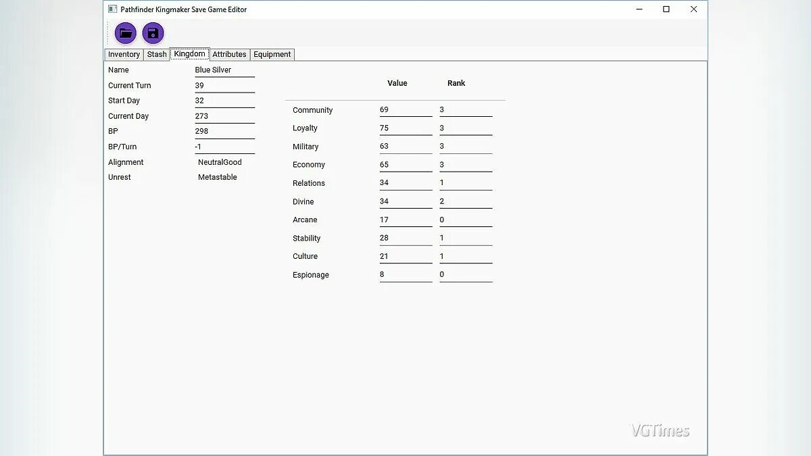Edit the Espionage rank field

[x=466, y=275]
